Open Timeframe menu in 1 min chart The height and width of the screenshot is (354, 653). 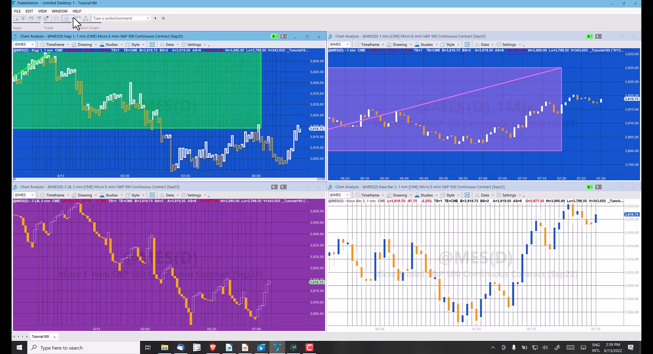(x=370, y=45)
